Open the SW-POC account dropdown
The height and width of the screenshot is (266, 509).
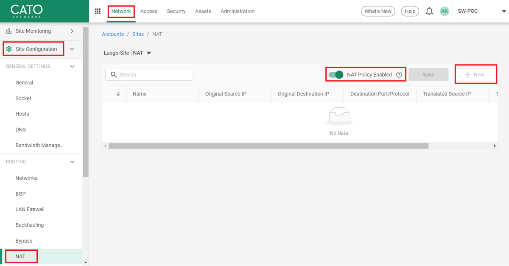click(503, 11)
